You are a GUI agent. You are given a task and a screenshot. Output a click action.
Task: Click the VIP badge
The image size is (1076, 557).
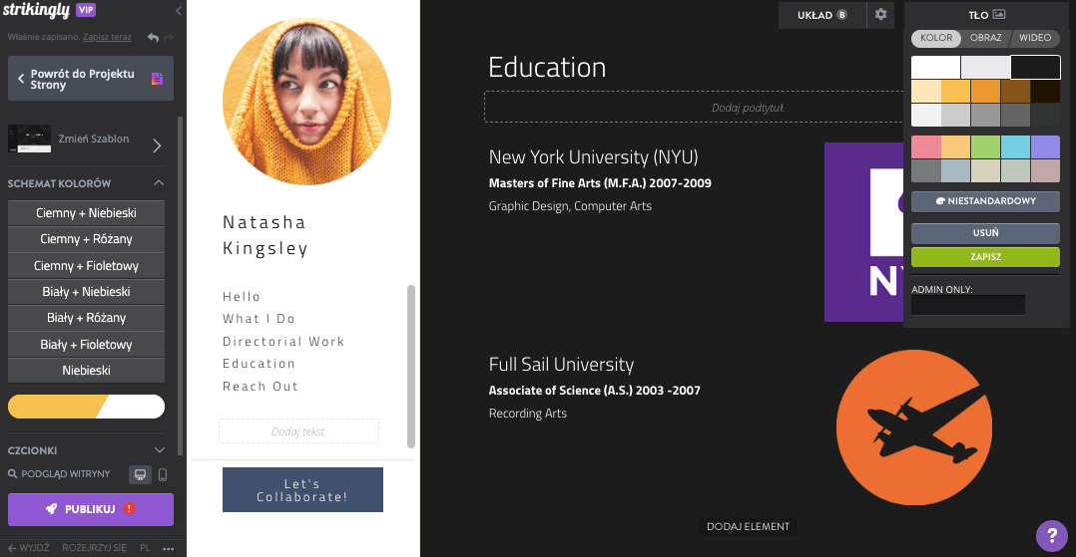tap(86, 10)
